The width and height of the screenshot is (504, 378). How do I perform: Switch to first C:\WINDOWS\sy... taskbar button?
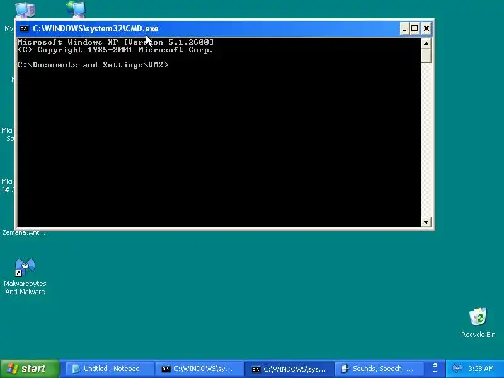point(199,369)
